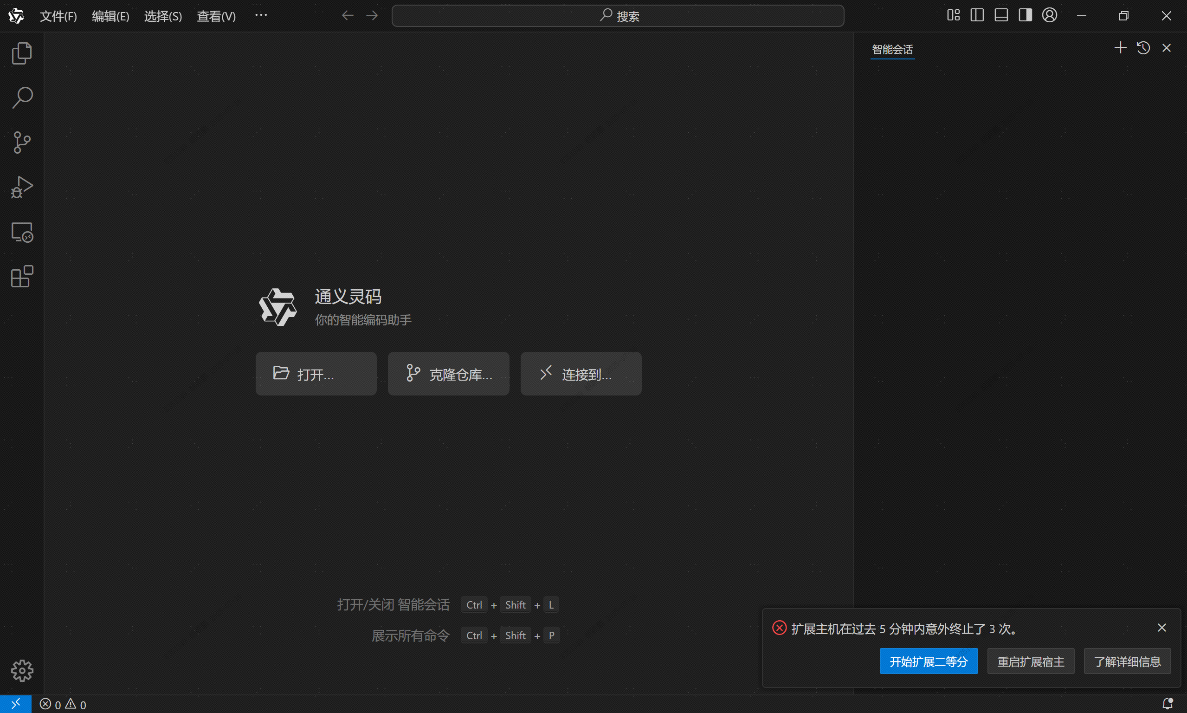Open the Manage gear menu
The height and width of the screenshot is (713, 1187).
(x=22, y=670)
